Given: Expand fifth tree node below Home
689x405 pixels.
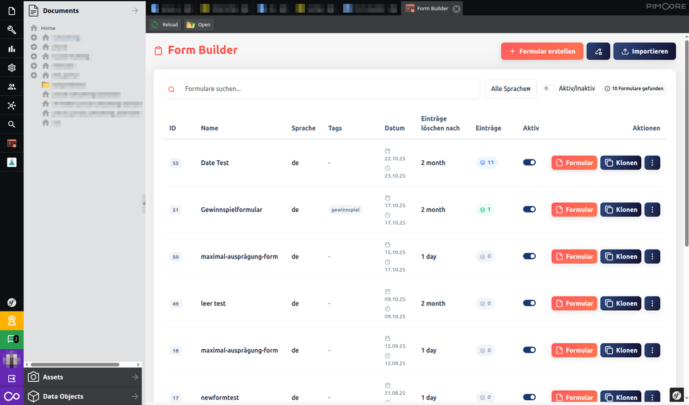Looking at the screenshot, I should [34, 75].
